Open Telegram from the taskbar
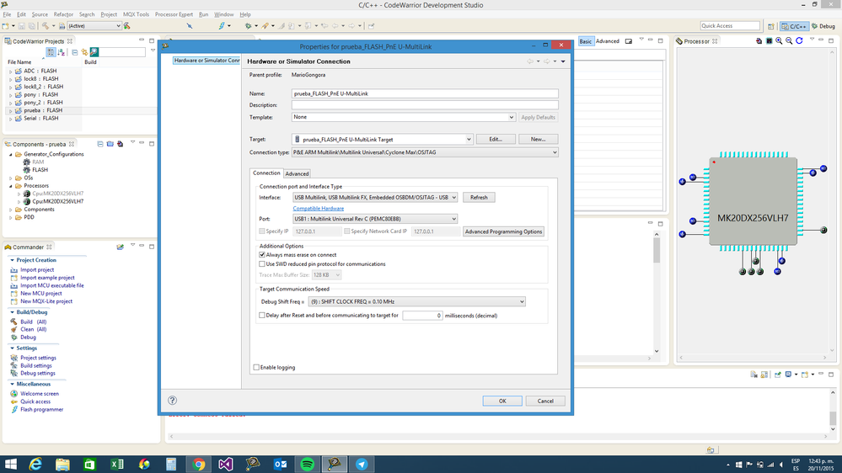The height and width of the screenshot is (473, 842). coord(362,464)
